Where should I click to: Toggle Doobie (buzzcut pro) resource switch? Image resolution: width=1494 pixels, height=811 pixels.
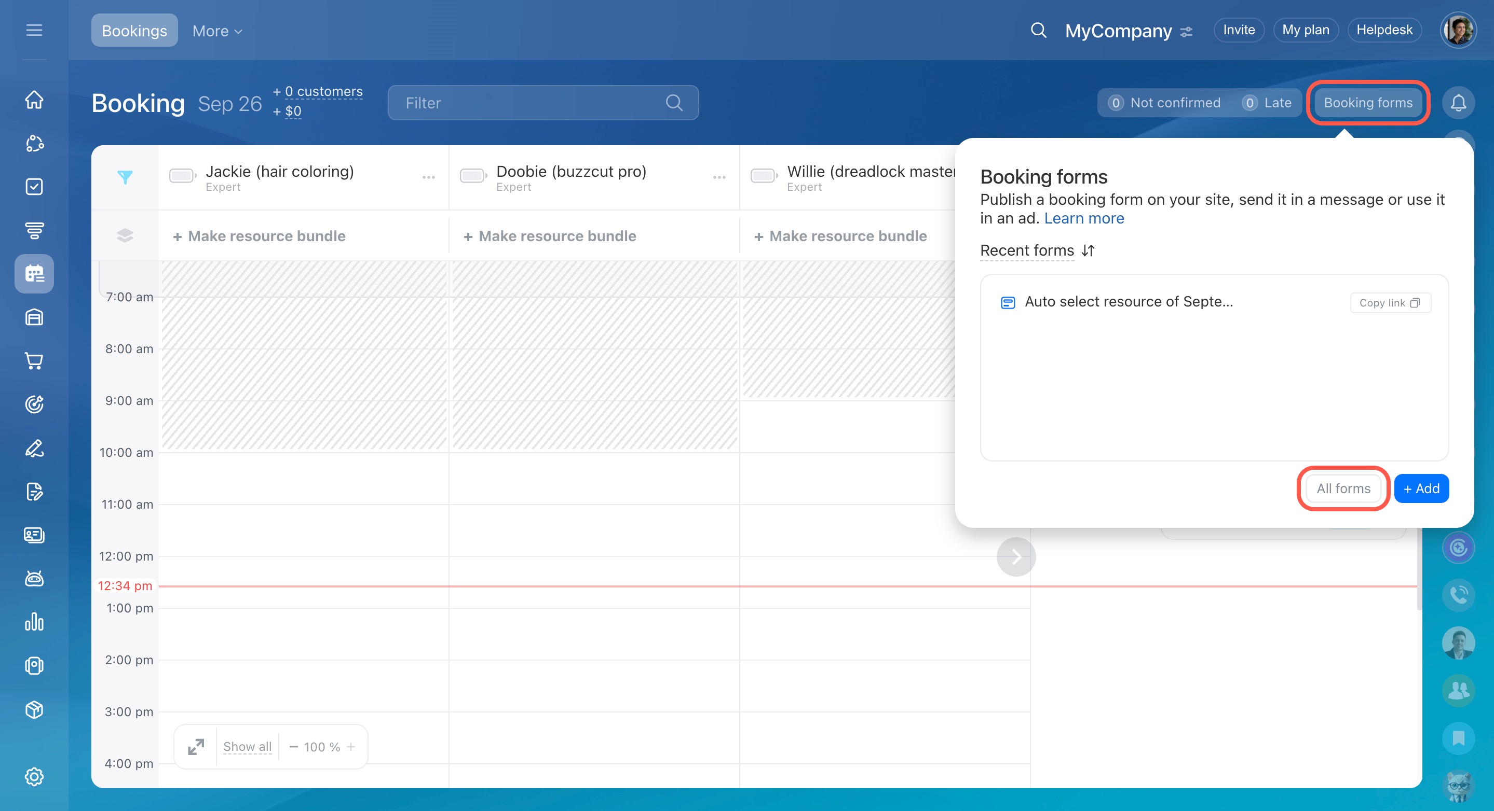tap(473, 175)
